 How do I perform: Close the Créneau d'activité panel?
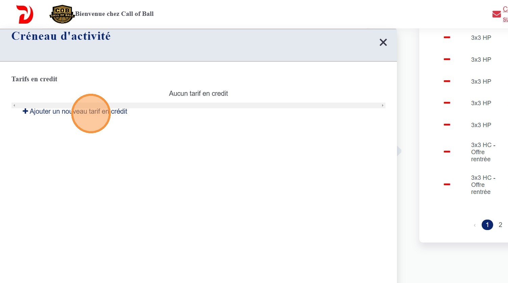click(x=383, y=43)
